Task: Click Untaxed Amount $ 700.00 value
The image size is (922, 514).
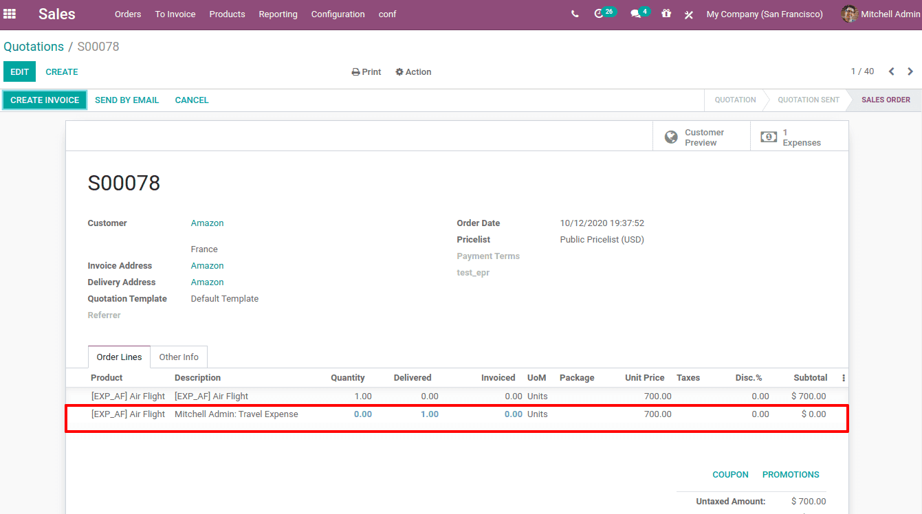Action: click(x=809, y=502)
